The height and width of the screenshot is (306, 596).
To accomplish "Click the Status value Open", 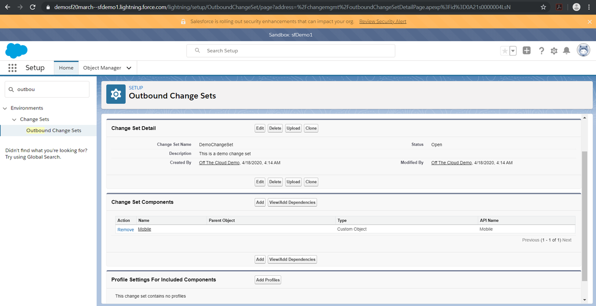I will (437, 144).
